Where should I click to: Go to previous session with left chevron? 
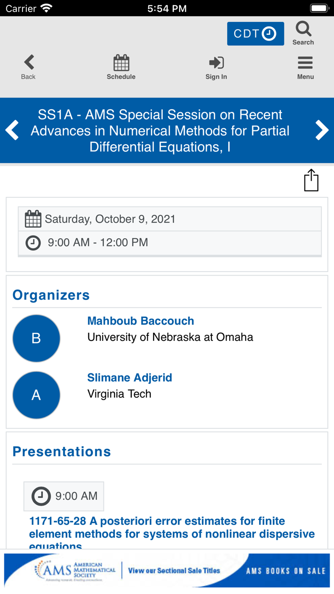pos(12,130)
